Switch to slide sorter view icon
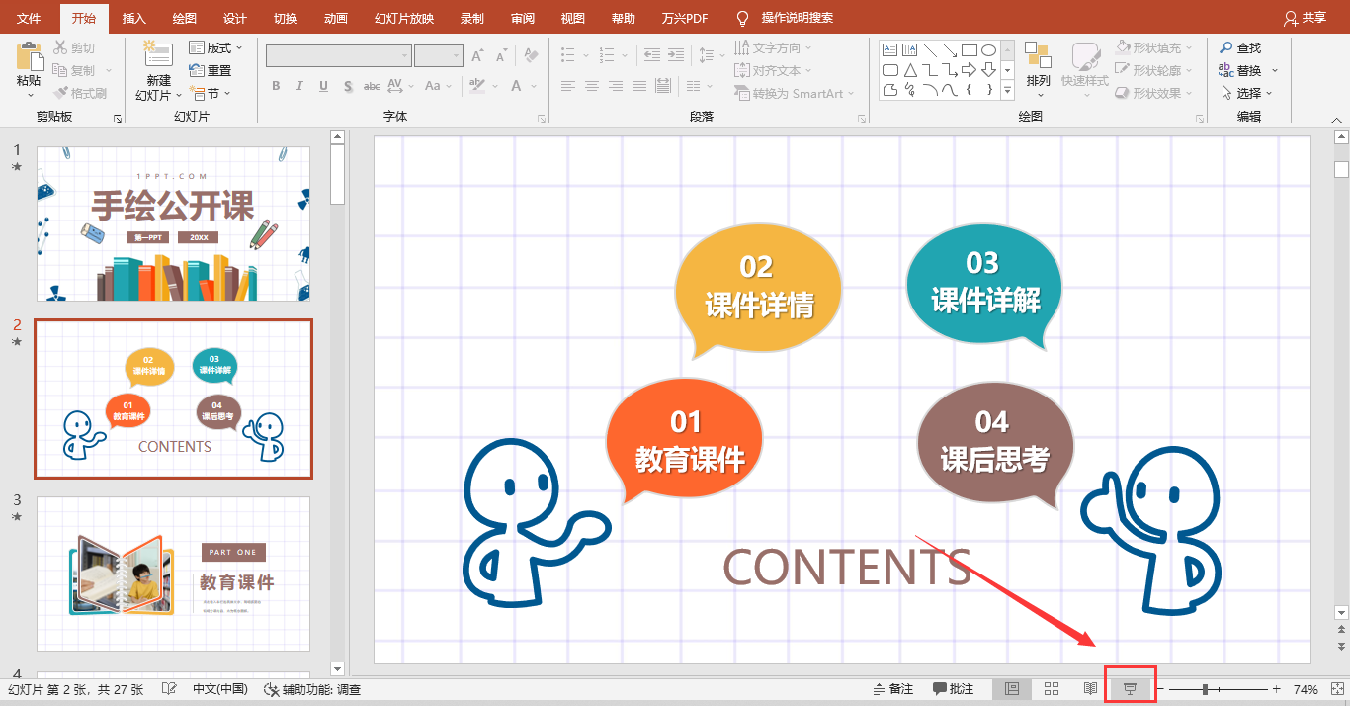The image size is (1350, 706). pyautogui.click(x=1052, y=688)
